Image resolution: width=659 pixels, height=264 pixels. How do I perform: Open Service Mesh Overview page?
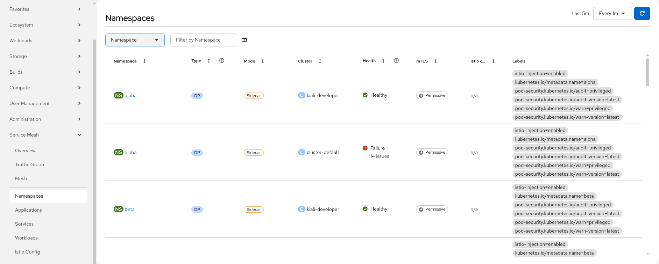pyautogui.click(x=48, y=151)
